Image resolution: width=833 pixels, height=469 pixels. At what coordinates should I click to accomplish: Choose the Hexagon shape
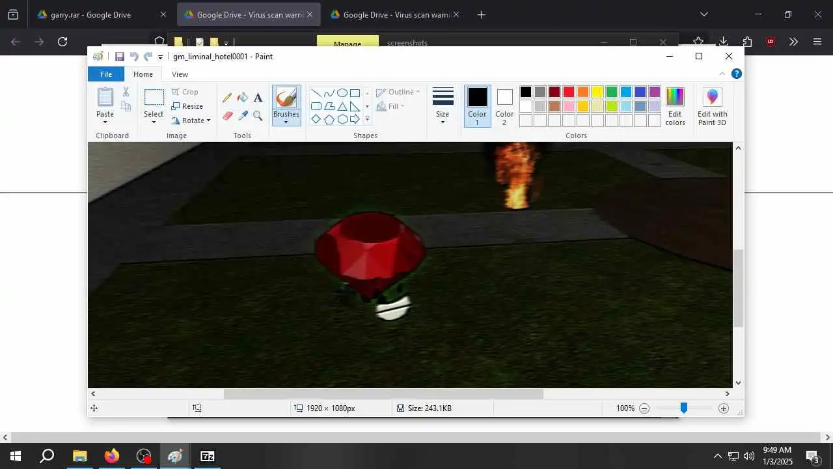(x=342, y=119)
